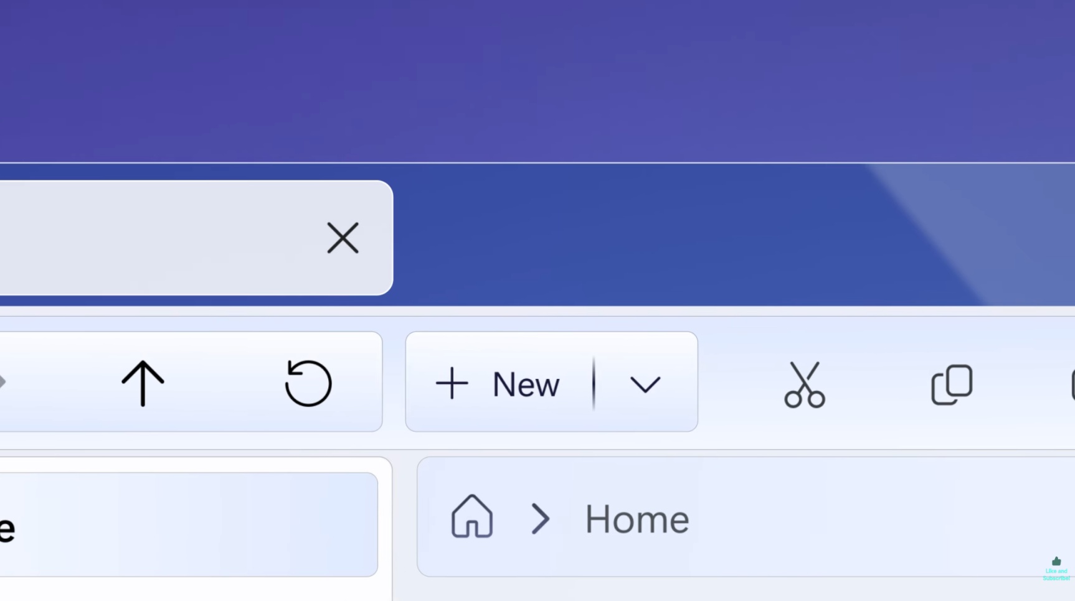
Task: Click the partially visible Paste icon
Action: [1073, 384]
